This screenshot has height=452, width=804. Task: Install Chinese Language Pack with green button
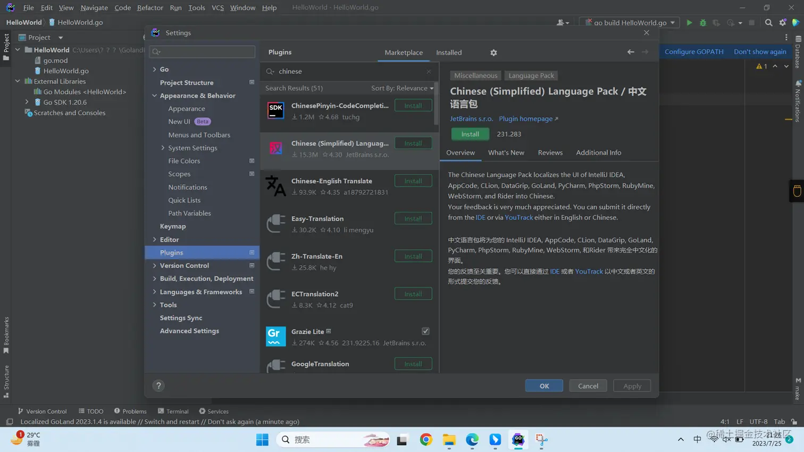(x=470, y=134)
